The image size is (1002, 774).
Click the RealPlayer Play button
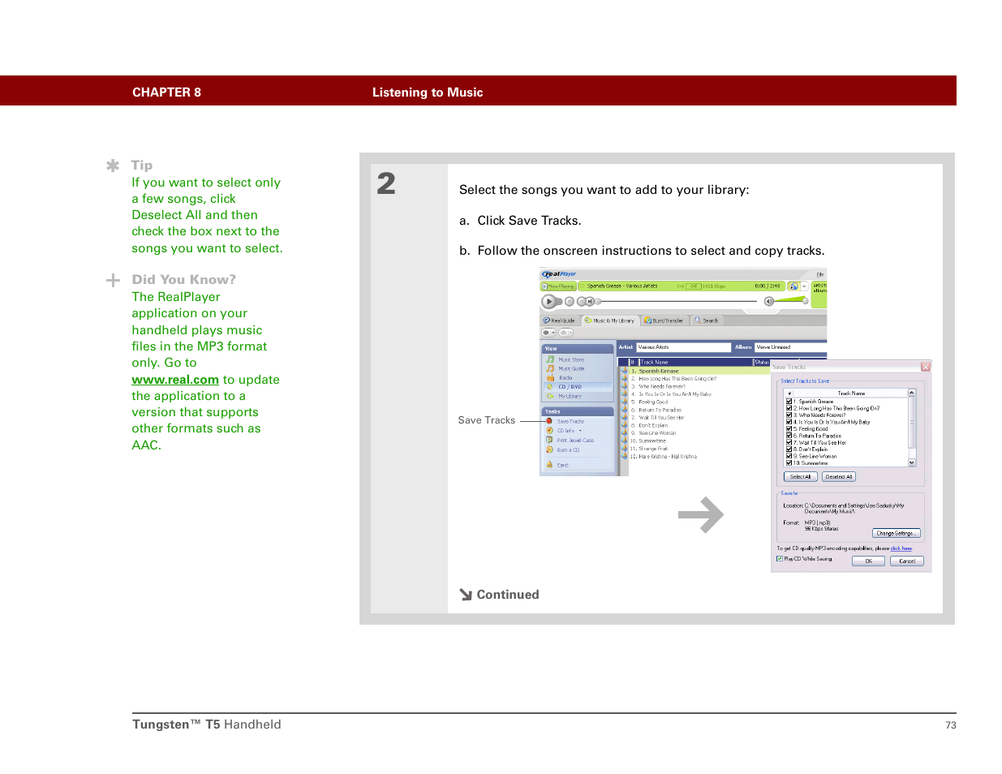point(549,301)
